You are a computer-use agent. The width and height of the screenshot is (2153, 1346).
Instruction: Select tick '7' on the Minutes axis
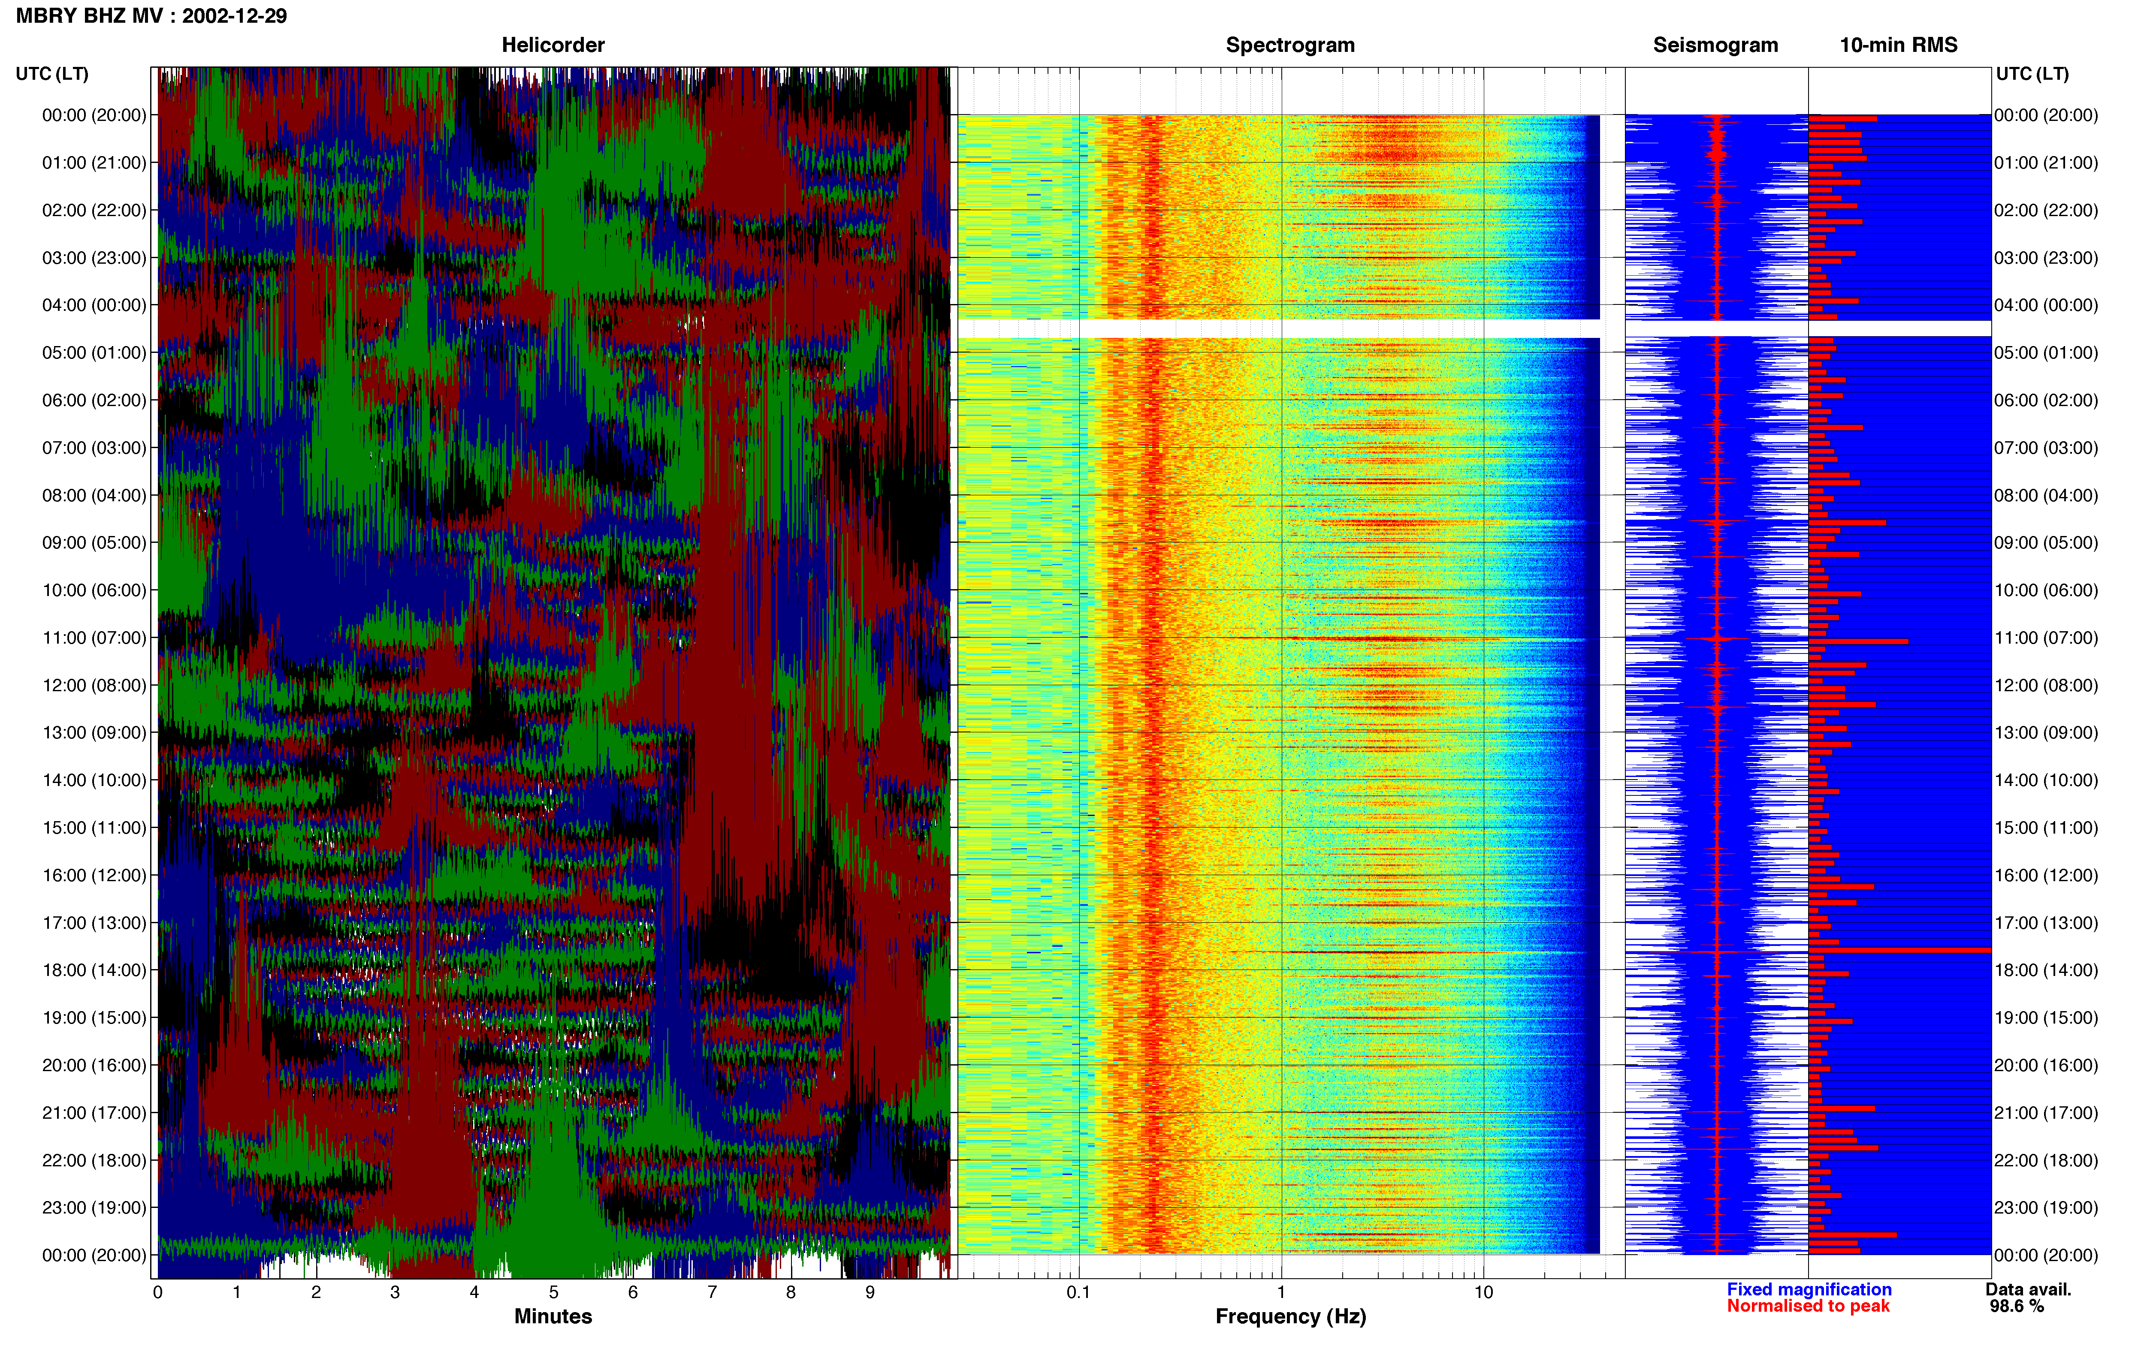click(x=713, y=1292)
